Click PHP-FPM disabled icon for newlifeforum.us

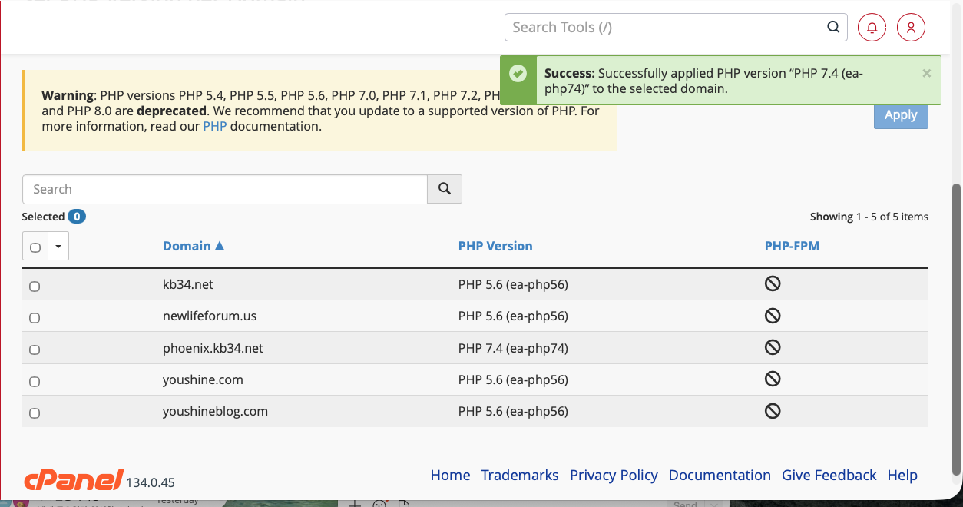[773, 316]
